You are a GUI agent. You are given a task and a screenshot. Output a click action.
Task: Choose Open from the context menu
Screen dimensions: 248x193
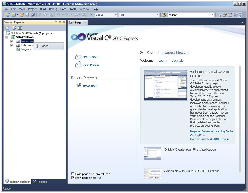48,46
